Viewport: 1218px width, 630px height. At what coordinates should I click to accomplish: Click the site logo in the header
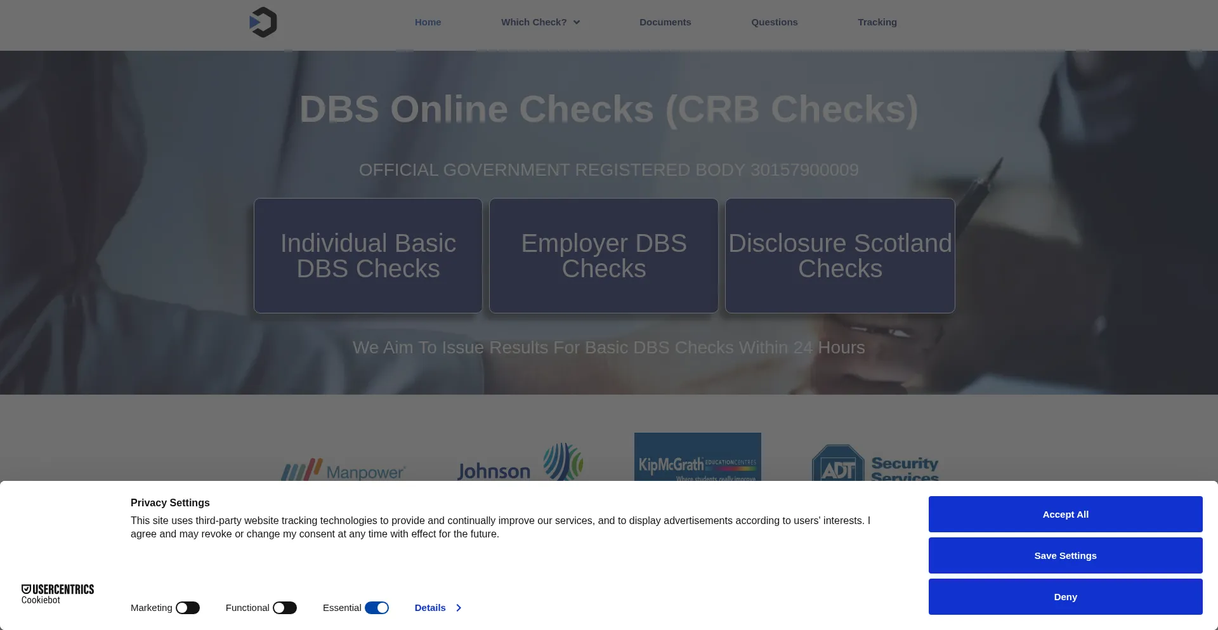click(x=263, y=22)
